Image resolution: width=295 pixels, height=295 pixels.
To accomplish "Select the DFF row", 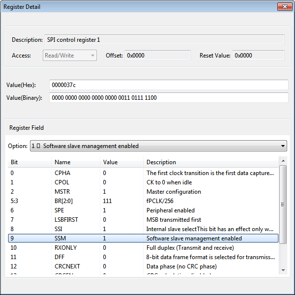I will (143, 257).
